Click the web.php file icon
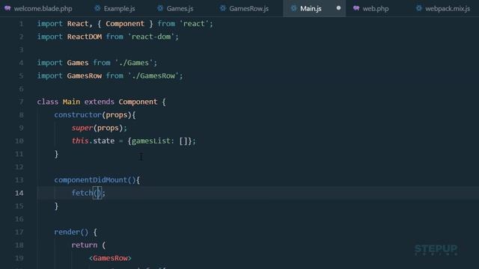Viewport: 479px width, 269px height. click(x=356, y=8)
